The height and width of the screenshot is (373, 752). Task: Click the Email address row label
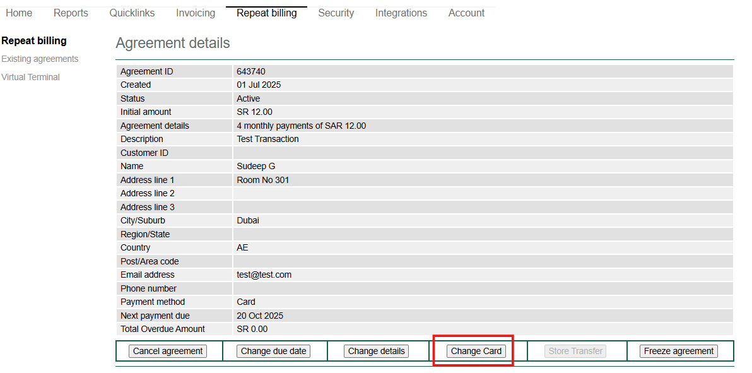(147, 275)
